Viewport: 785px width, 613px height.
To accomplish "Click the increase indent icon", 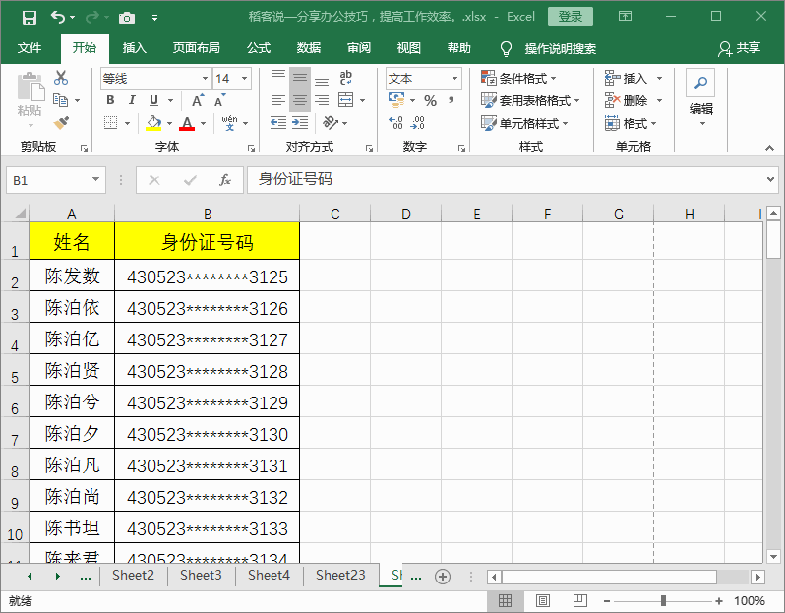I will point(299,123).
